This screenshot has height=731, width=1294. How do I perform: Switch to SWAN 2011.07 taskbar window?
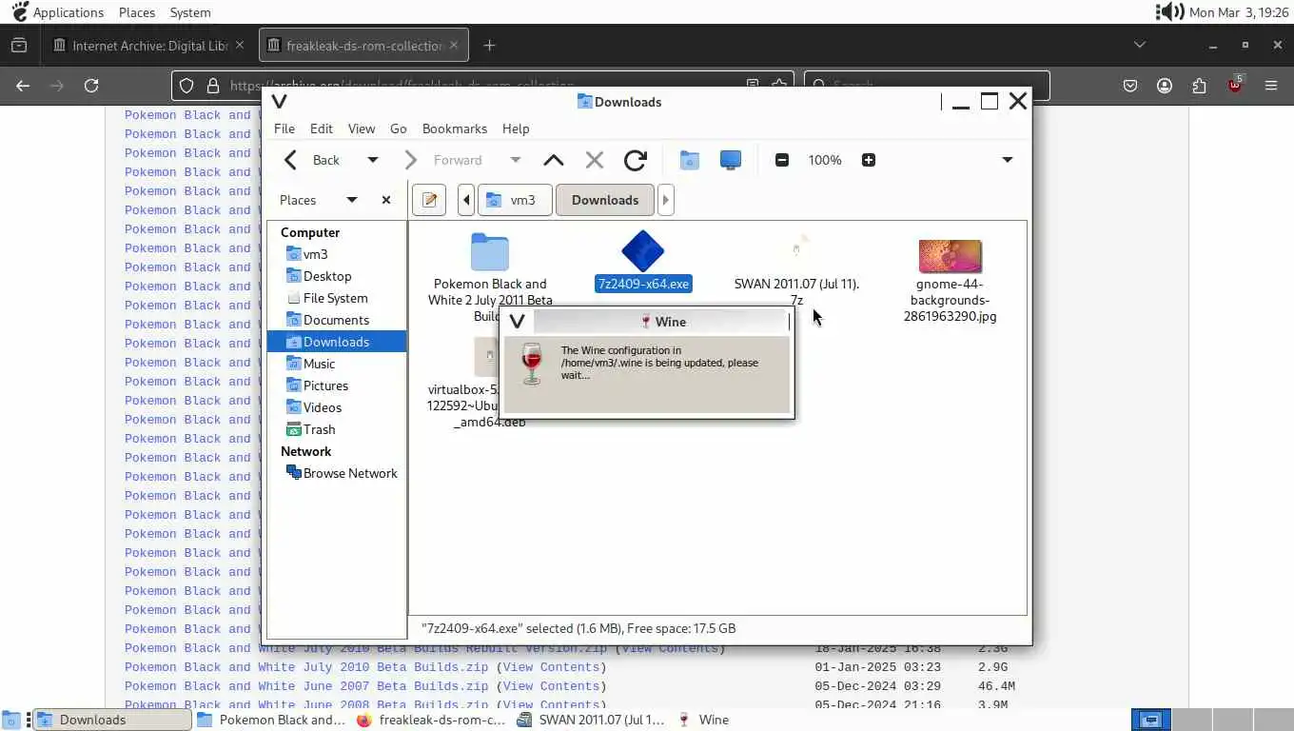[x=591, y=720]
